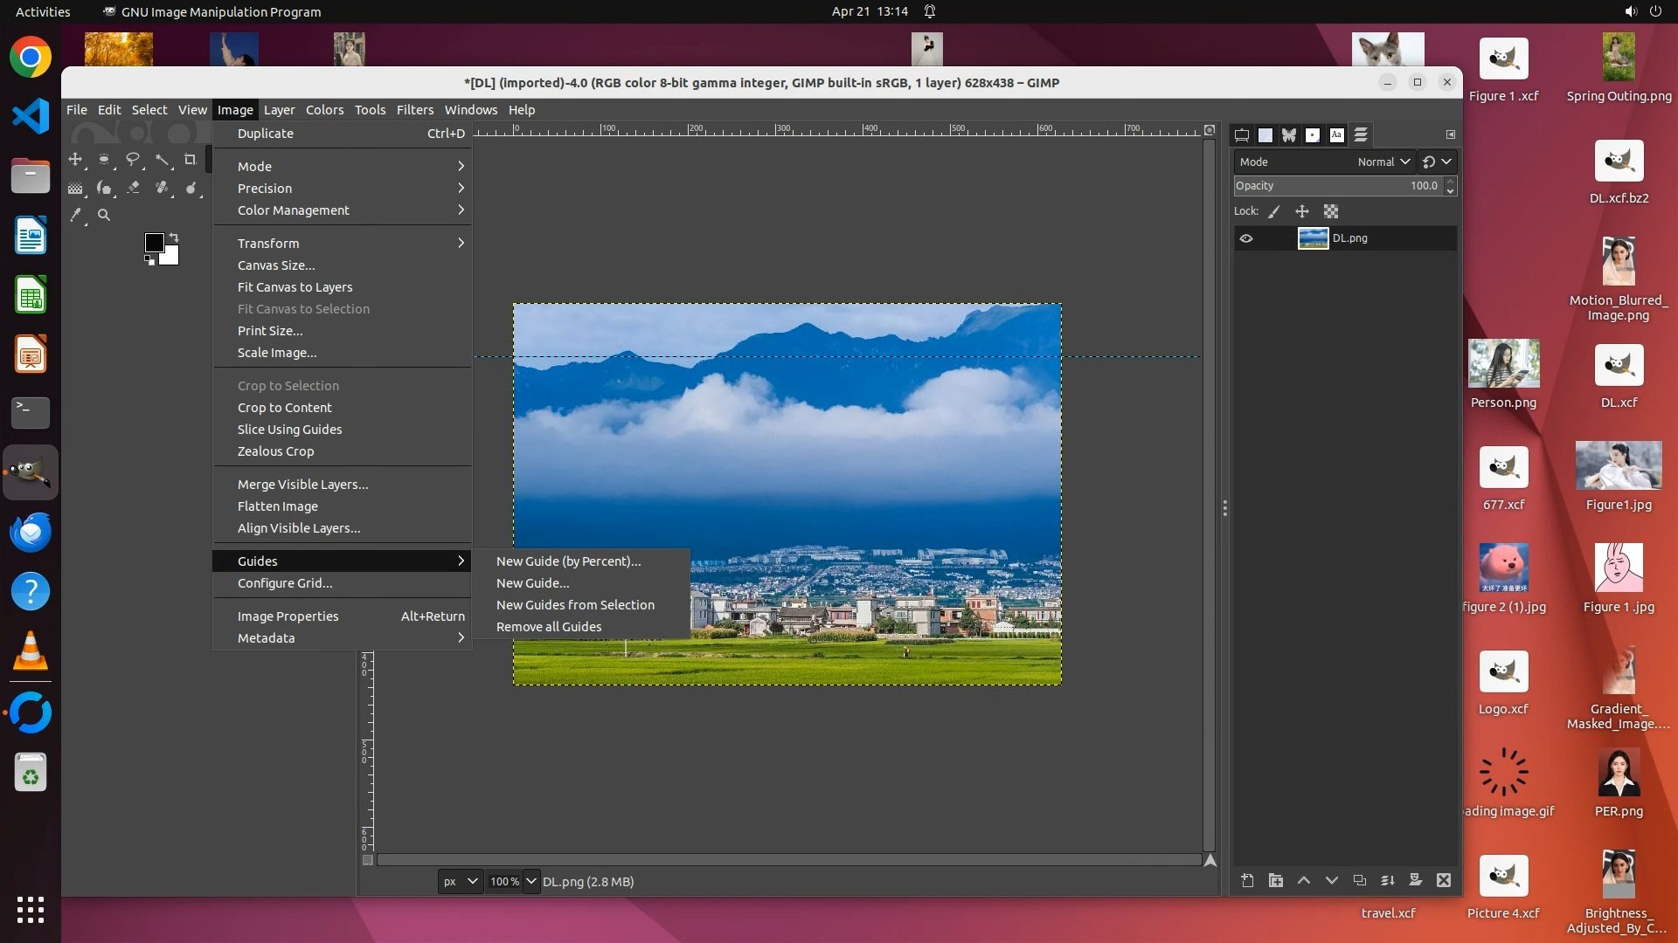Click the Zoom magnifier tool
Screen dimensions: 1678x943
pyautogui.click(x=104, y=215)
